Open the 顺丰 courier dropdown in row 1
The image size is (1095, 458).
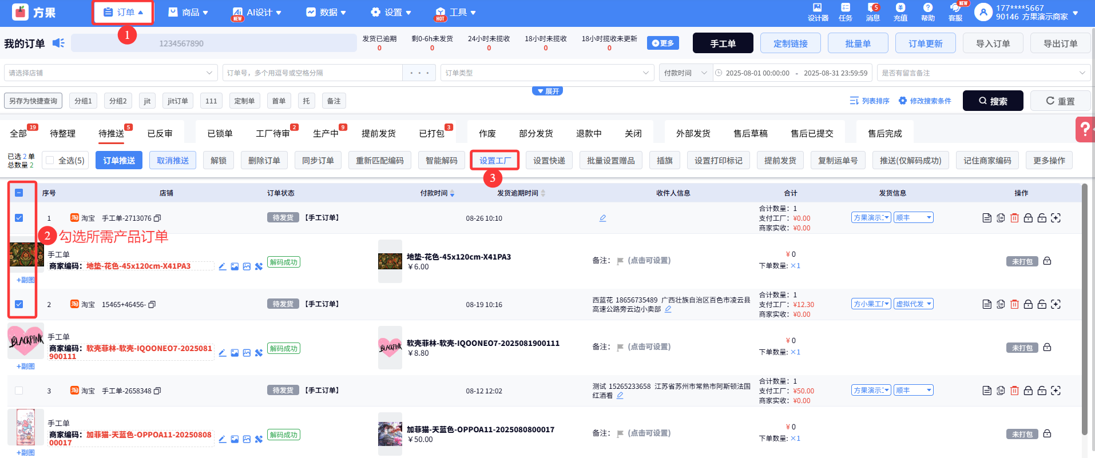(913, 217)
